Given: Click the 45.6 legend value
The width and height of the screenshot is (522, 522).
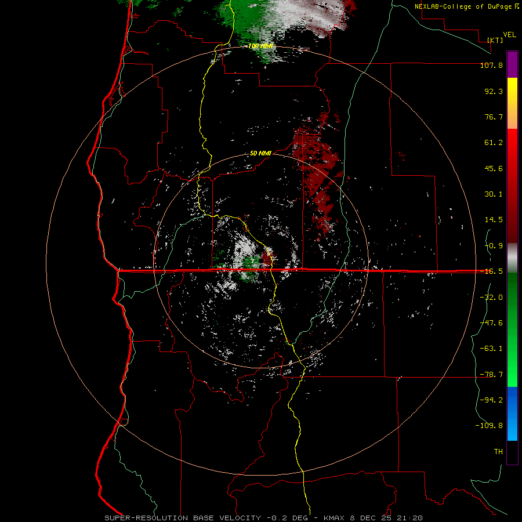Looking at the screenshot, I should (x=494, y=168).
